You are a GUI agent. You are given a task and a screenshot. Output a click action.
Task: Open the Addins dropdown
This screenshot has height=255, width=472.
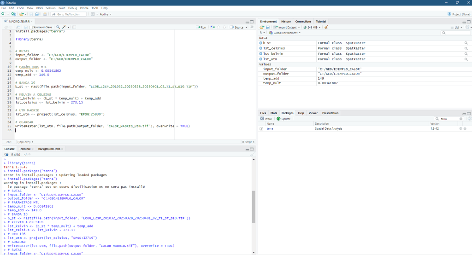(105, 14)
